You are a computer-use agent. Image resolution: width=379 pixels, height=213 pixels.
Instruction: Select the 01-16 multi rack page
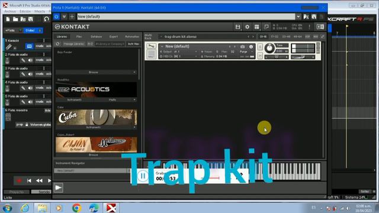(263, 37)
